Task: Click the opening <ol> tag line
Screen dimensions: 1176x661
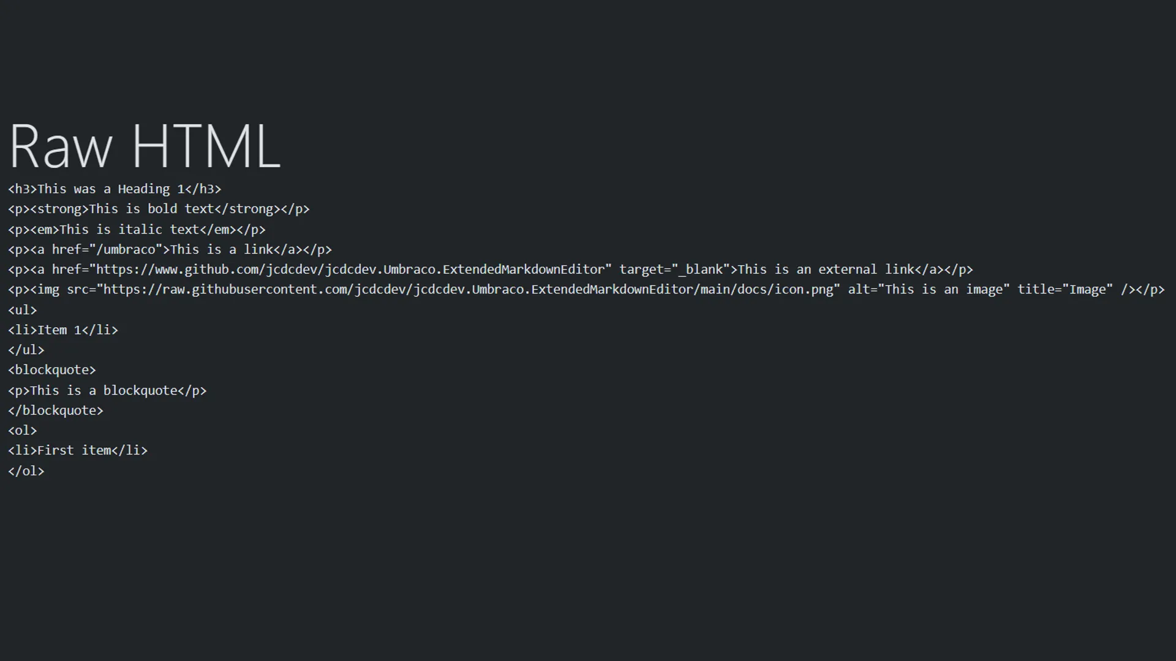Action: click(23, 431)
